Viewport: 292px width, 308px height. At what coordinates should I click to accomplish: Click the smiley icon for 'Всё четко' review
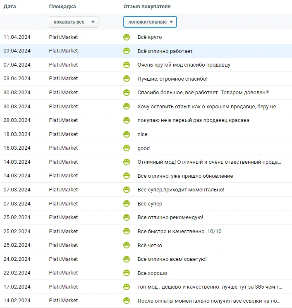click(x=127, y=245)
